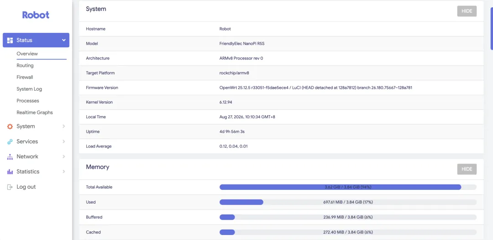Click the Services icon in sidebar

(10, 142)
